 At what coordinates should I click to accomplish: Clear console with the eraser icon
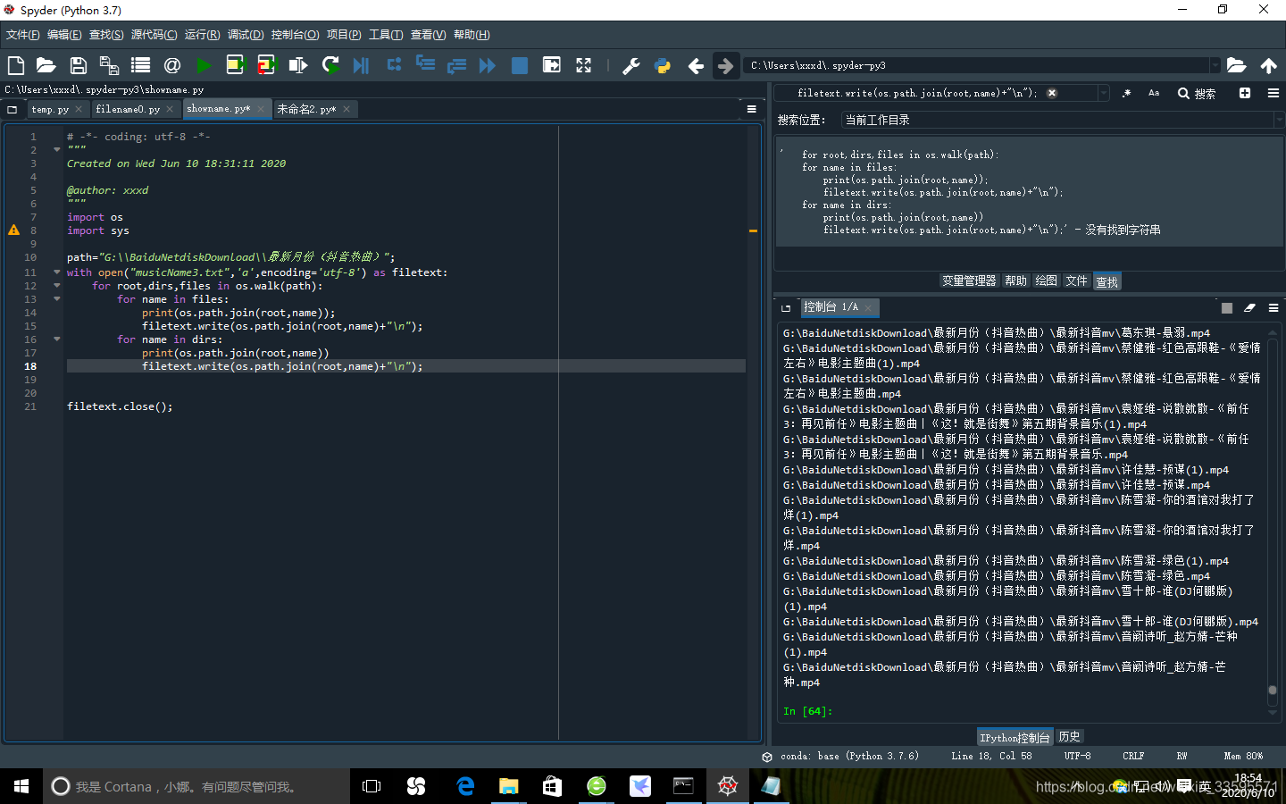point(1249,307)
